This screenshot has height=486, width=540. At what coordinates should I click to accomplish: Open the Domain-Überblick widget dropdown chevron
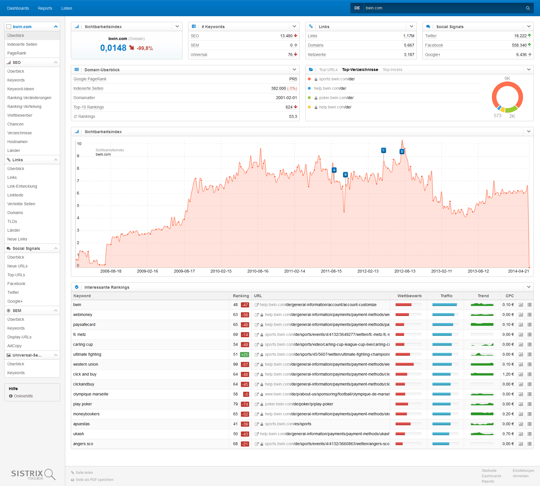pyautogui.click(x=294, y=70)
